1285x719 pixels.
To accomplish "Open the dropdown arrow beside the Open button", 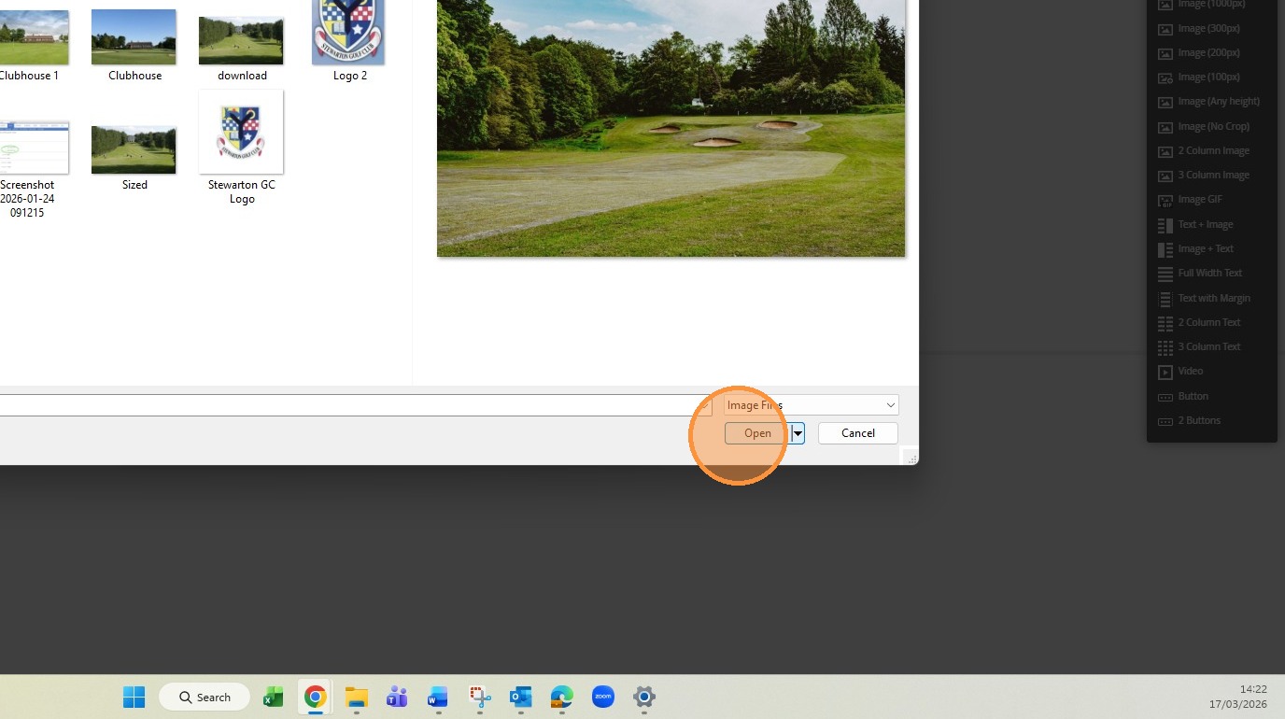I will point(798,433).
